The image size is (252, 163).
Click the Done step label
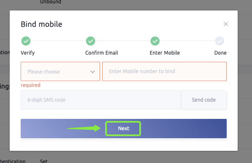point(220,53)
